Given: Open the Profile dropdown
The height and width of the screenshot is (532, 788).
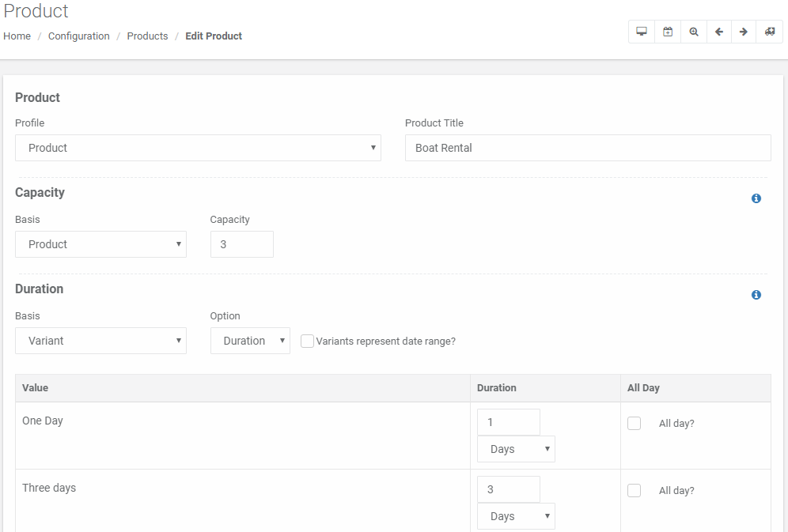Looking at the screenshot, I should point(198,148).
